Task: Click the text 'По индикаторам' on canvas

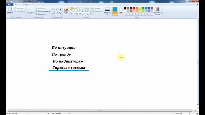Action: point(68,61)
